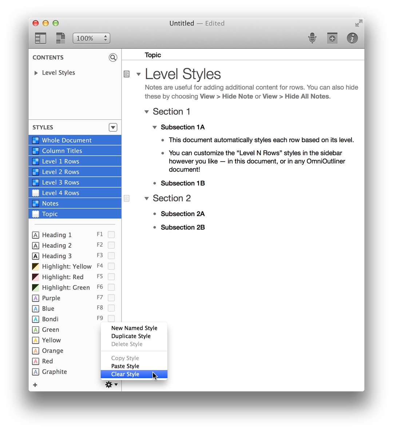Click the Green style icon
The height and width of the screenshot is (431, 393).
pyautogui.click(x=35, y=330)
